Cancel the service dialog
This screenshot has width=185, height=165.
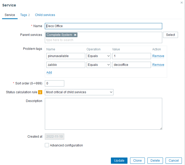174,160
